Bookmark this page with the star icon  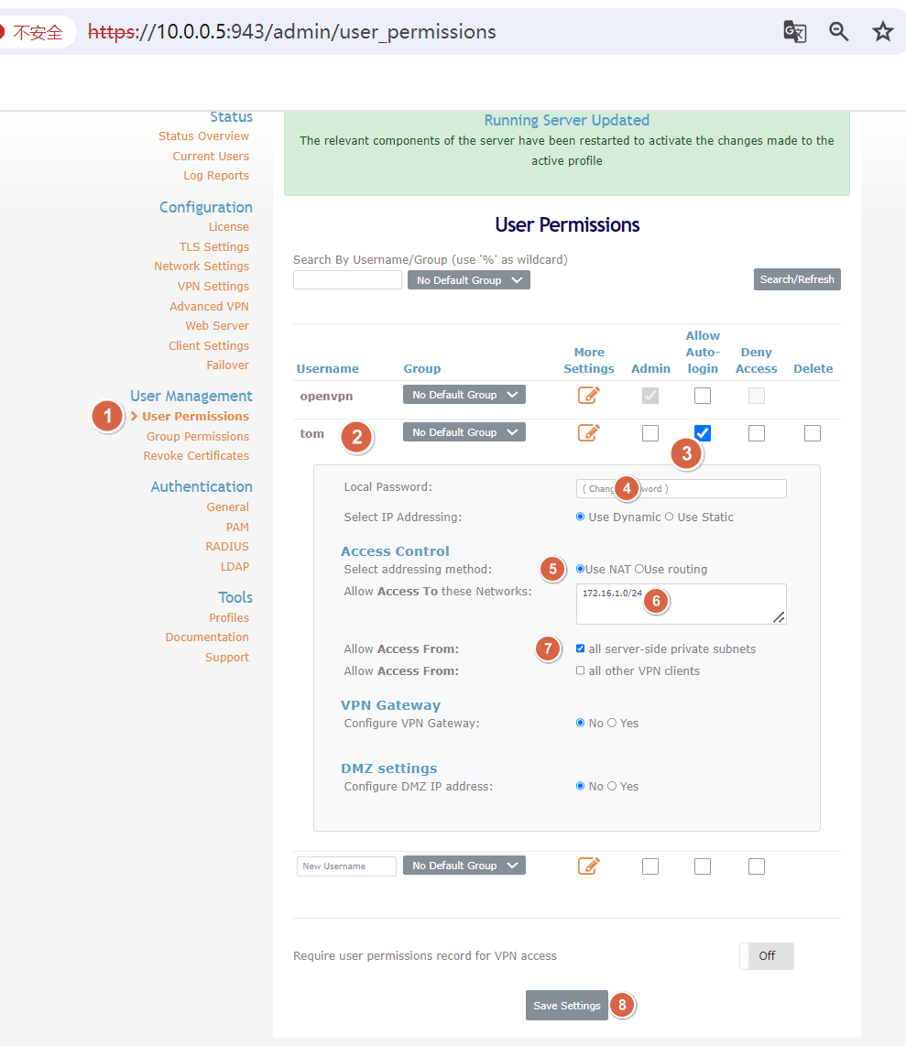(x=883, y=31)
